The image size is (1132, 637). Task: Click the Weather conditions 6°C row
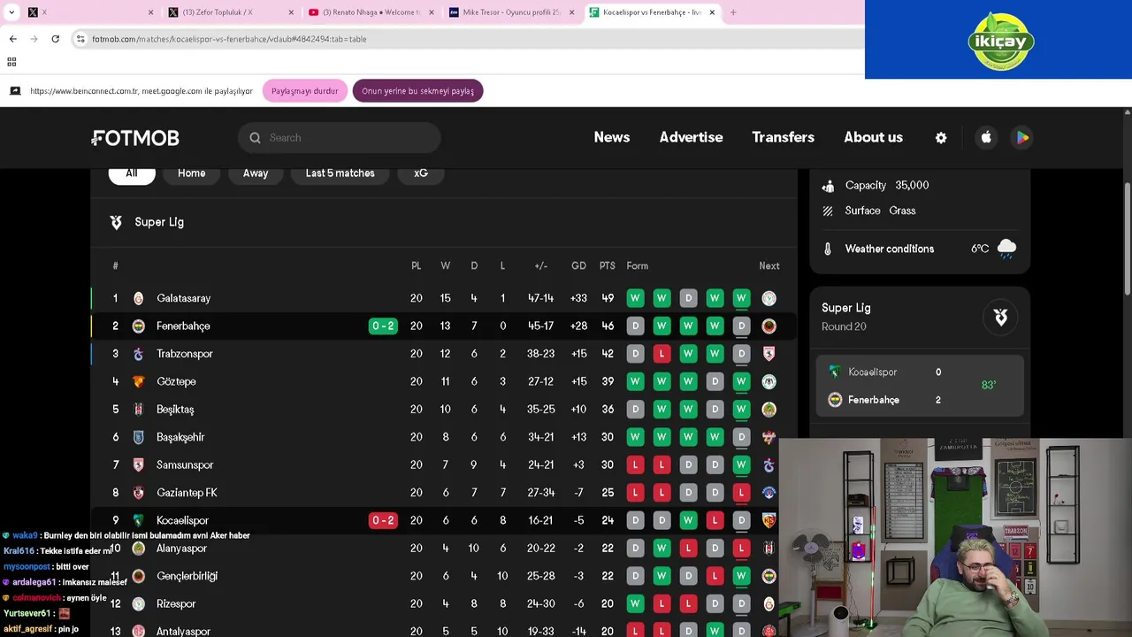(x=920, y=249)
